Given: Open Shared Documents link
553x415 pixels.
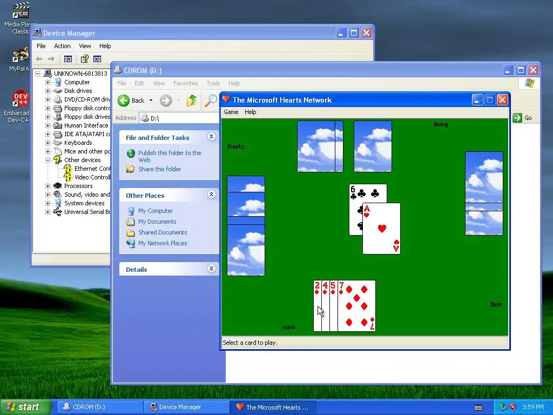Looking at the screenshot, I should pos(163,232).
